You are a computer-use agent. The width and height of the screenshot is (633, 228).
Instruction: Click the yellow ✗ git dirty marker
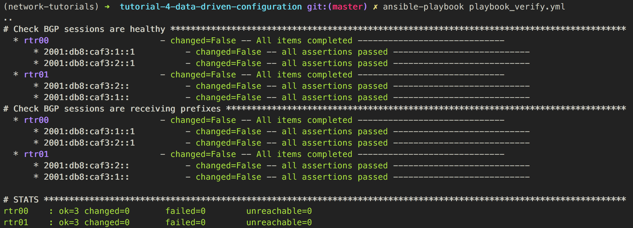pos(375,7)
